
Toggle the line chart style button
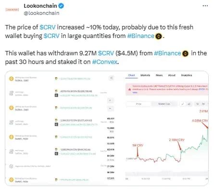182,104
